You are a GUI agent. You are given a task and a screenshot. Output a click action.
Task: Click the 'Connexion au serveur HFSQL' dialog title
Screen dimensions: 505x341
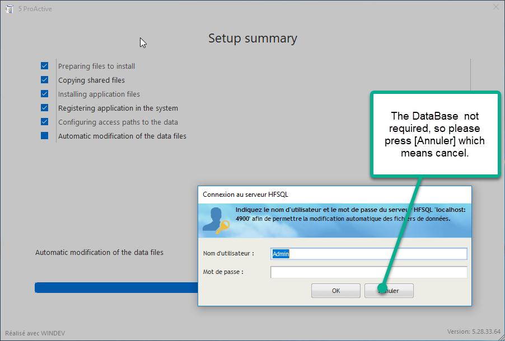[245, 195]
